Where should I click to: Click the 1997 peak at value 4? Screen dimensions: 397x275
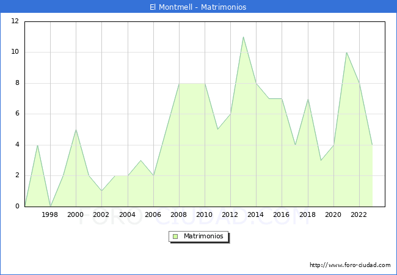(37, 145)
